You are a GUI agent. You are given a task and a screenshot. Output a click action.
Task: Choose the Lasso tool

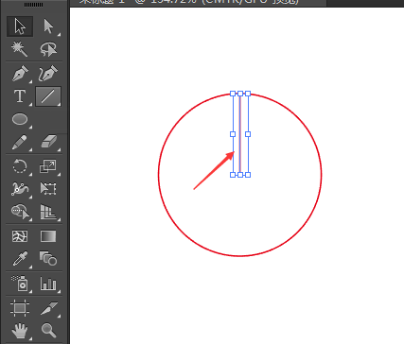pos(48,49)
